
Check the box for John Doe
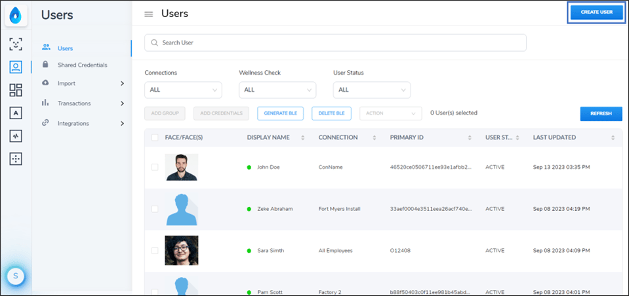[x=154, y=167]
